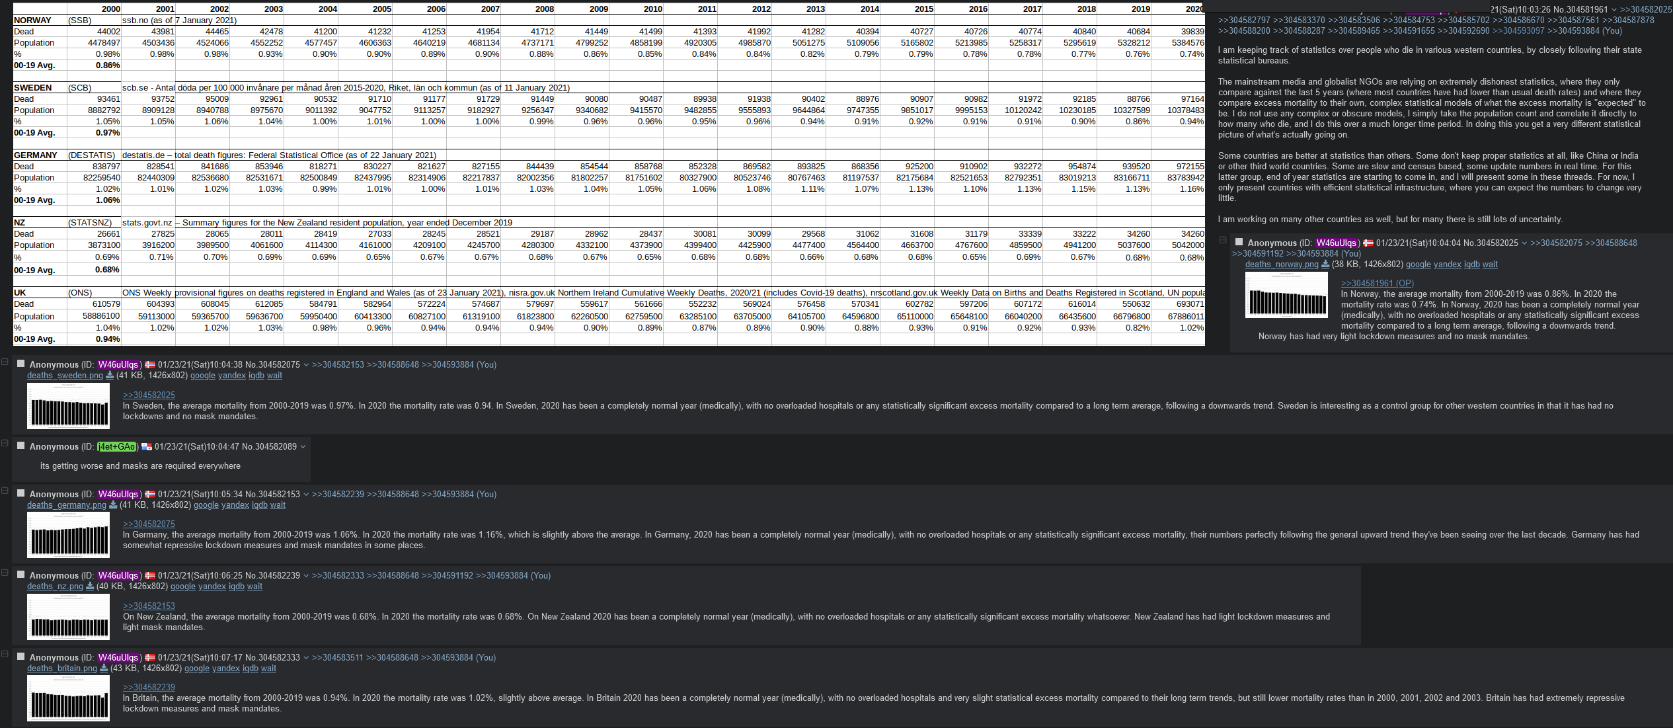This screenshot has height=728, width=1673.
Task: Open menu arrow next to No.304582025
Action: click(x=1524, y=243)
